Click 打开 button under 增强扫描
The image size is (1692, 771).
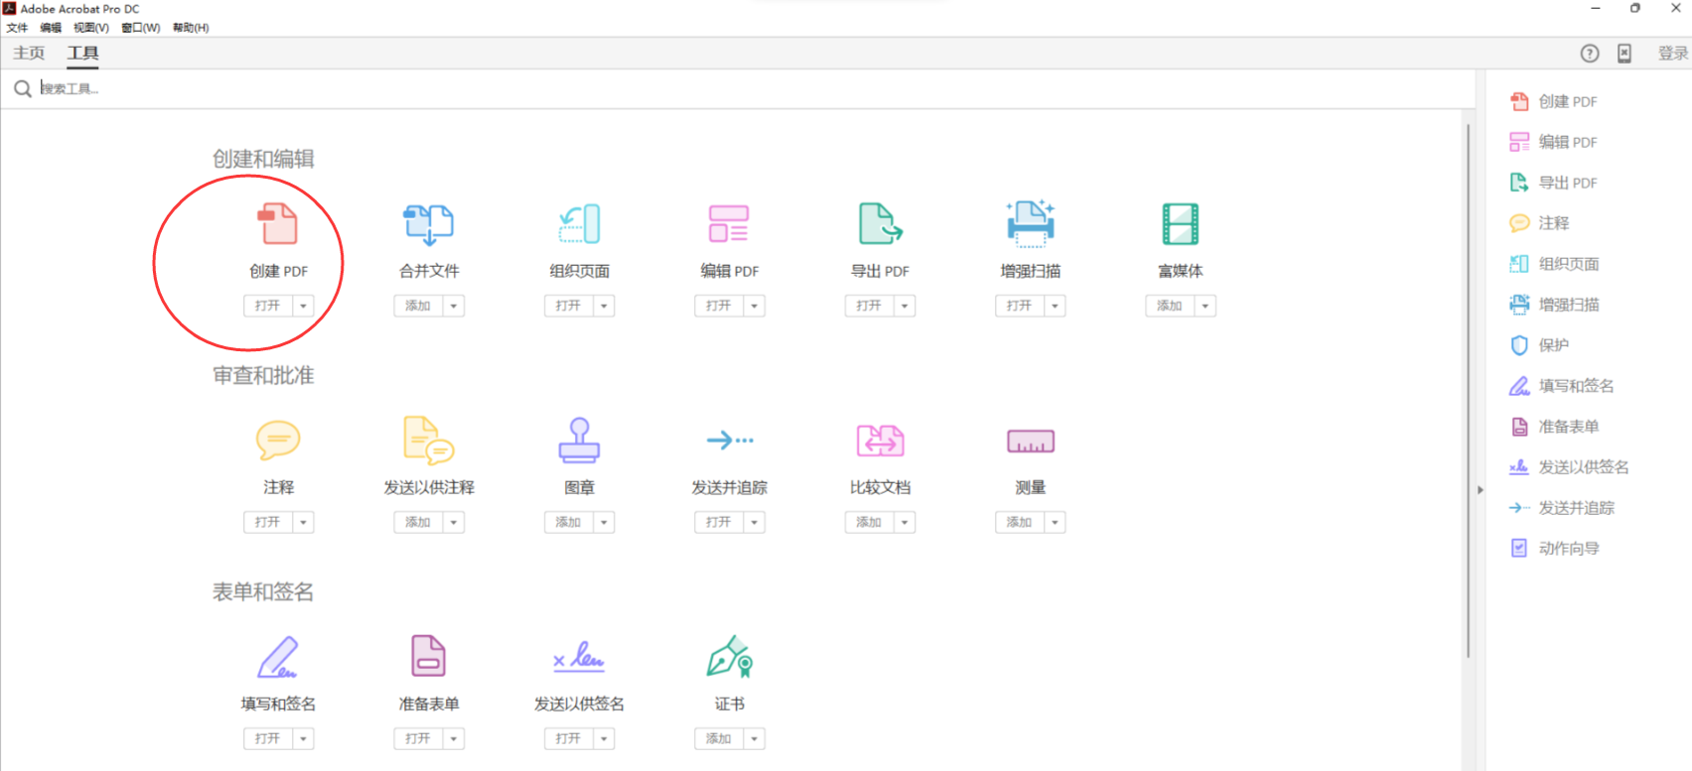pos(1020,306)
